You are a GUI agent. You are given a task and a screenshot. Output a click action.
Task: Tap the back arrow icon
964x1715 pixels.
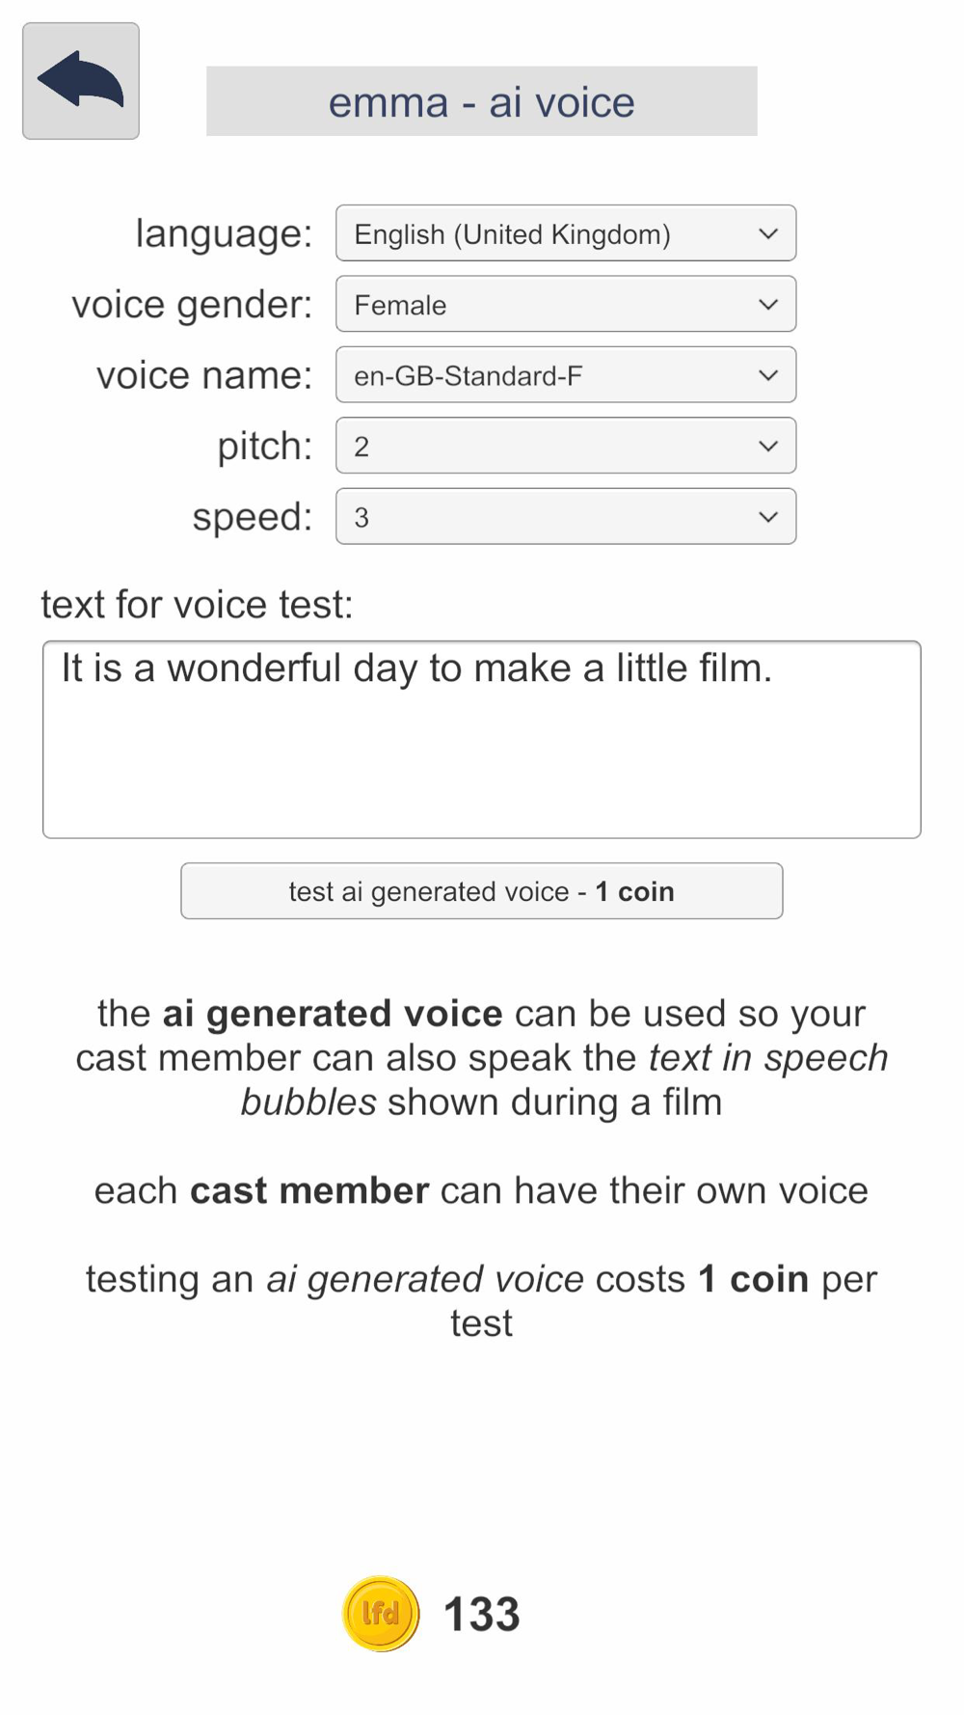point(81,81)
